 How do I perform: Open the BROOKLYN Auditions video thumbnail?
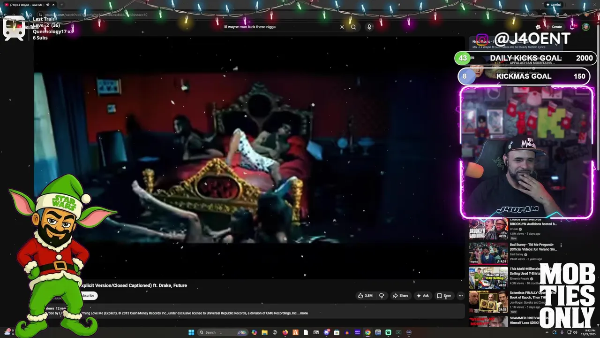pos(488,230)
